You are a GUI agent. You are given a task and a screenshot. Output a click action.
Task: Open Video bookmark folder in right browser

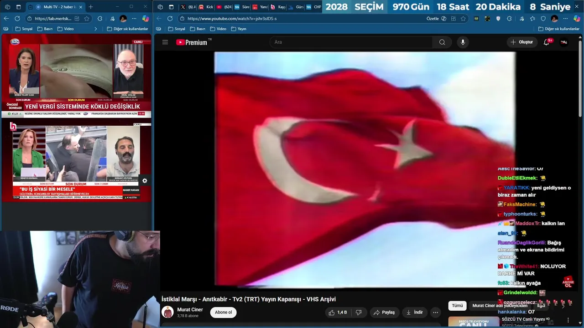pos(218,29)
